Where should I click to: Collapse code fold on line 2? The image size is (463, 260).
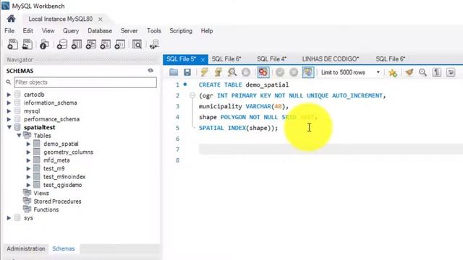[192, 95]
